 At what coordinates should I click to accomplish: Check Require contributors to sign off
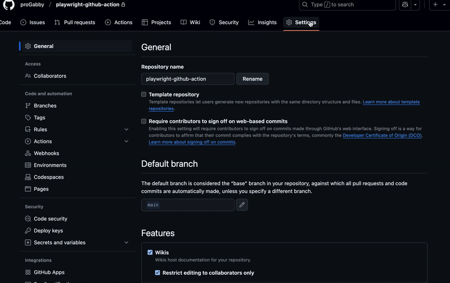pyautogui.click(x=144, y=121)
